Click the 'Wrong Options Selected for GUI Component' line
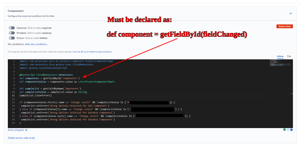 [65, 106]
